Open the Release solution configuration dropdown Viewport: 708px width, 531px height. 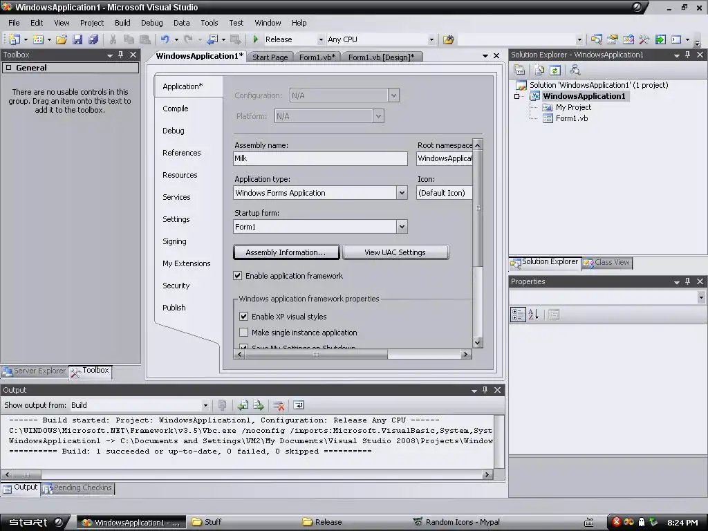[x=321, y=39]
